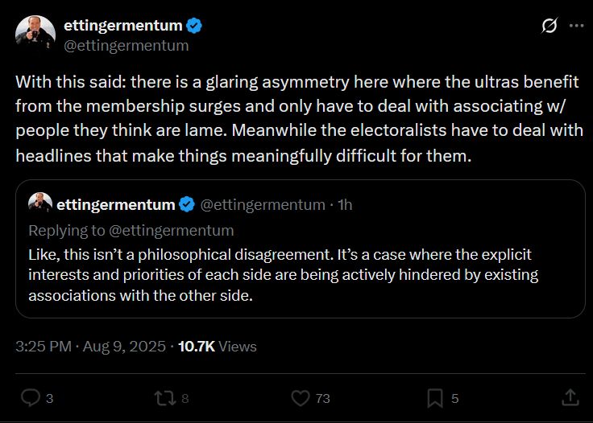
Task: Open the three-dot more options menu
Action: click(576, 26)
